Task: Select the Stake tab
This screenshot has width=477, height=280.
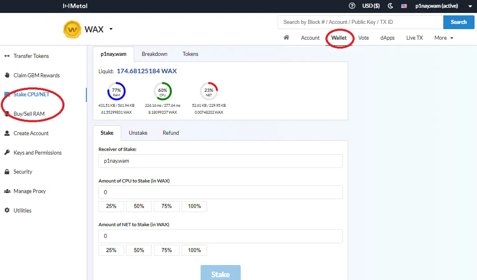Action: [107, 133]
